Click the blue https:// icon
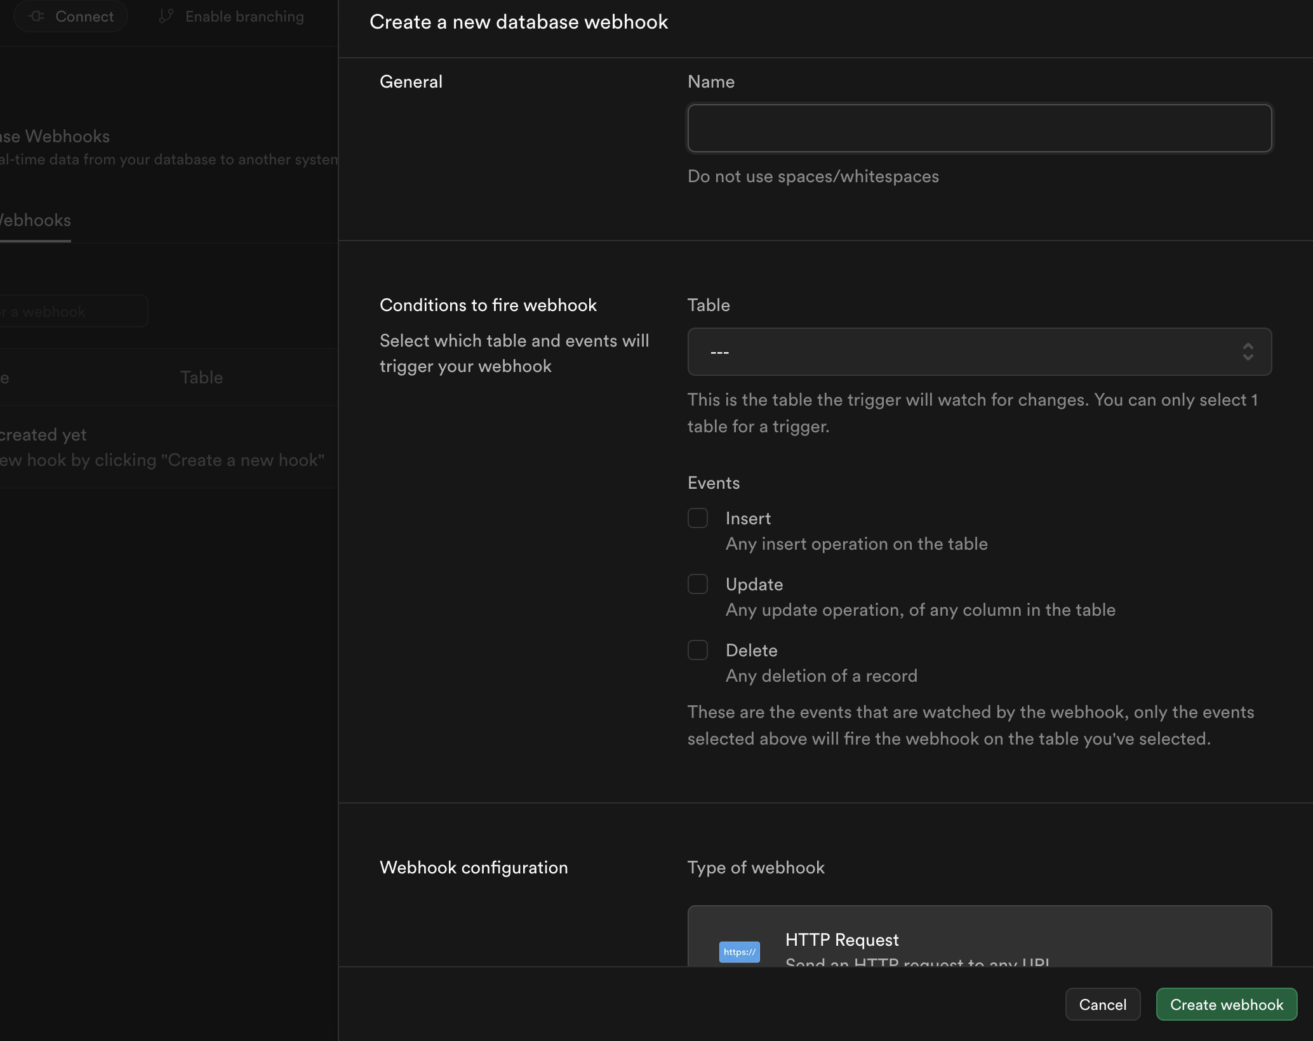This screenshot has width=1313, height=1041. coord(739,951)
